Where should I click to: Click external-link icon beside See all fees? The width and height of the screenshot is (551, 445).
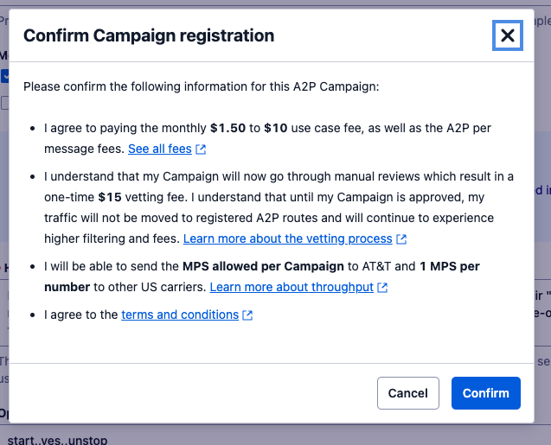(x=201, y=149)
